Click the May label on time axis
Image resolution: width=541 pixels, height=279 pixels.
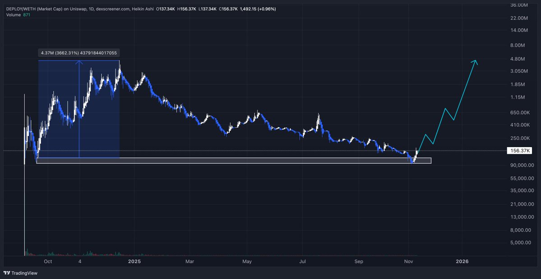tap(247, 262)
